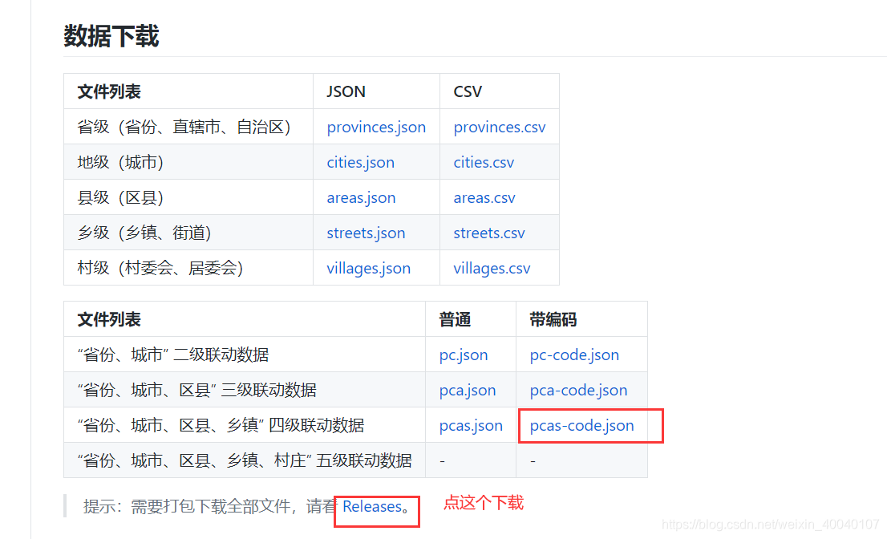Viewport: 887px width, 539px height.
Task: Open pca-code.json link
Action: [x=578, y=391]
